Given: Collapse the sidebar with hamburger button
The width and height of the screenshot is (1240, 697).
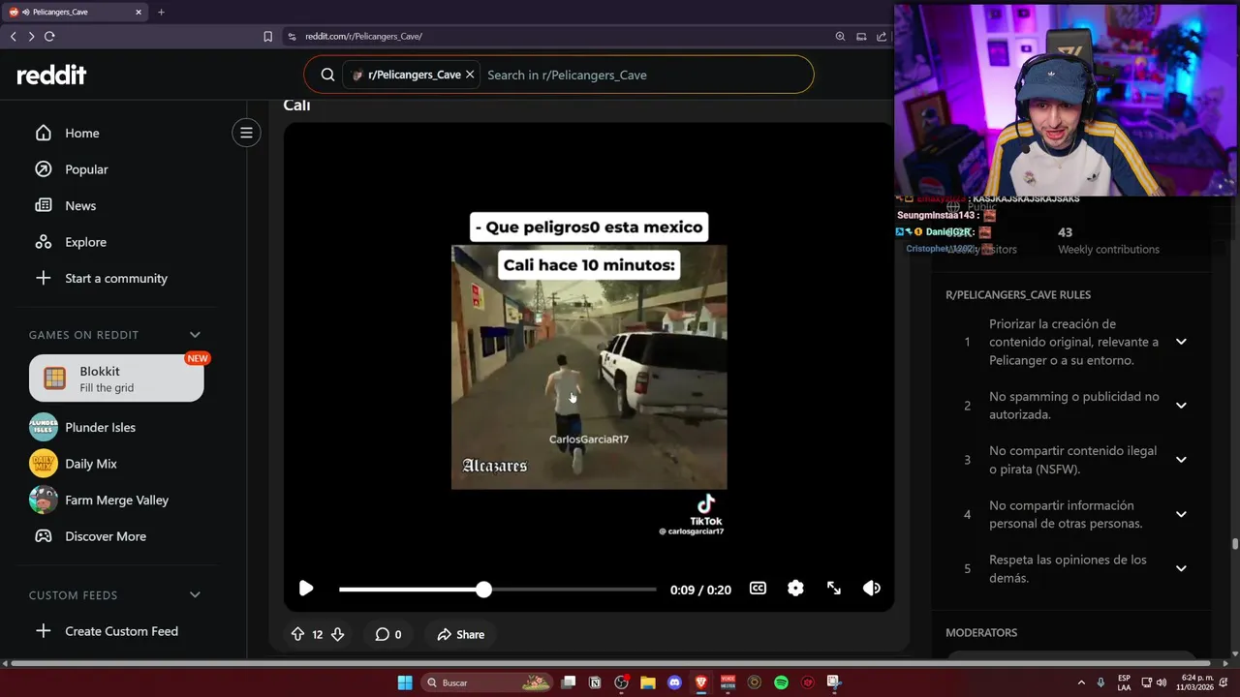Looking at the screenshot, I should [246, 133].
